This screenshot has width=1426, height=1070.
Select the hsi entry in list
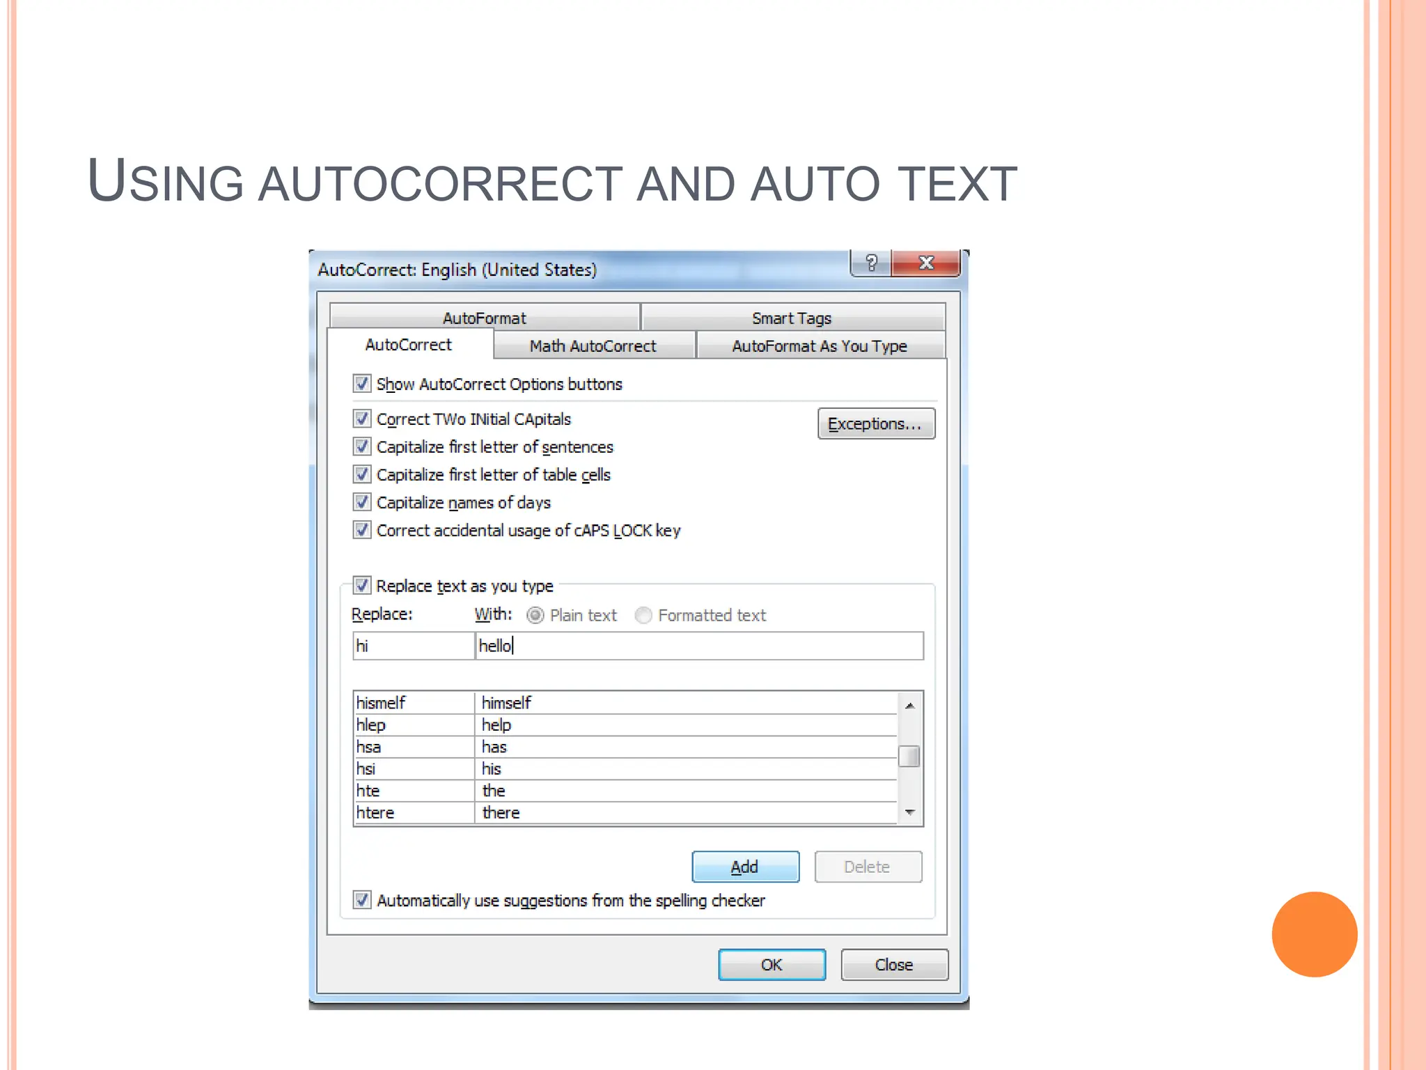(625, 768)
